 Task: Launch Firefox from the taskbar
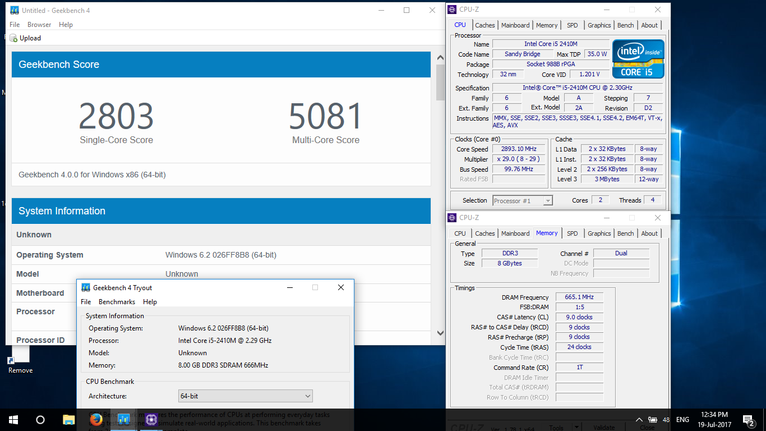[96, 419]
